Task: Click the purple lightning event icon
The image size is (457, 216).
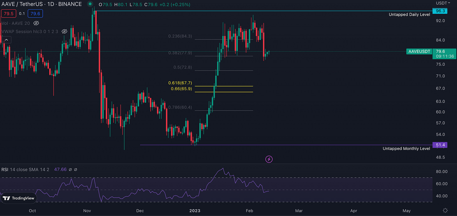Action: [269, 159]
